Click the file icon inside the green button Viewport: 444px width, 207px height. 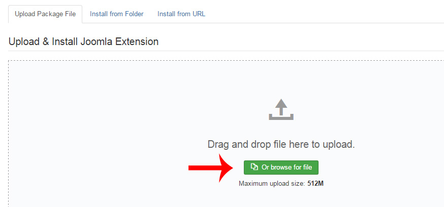[255, 167]
